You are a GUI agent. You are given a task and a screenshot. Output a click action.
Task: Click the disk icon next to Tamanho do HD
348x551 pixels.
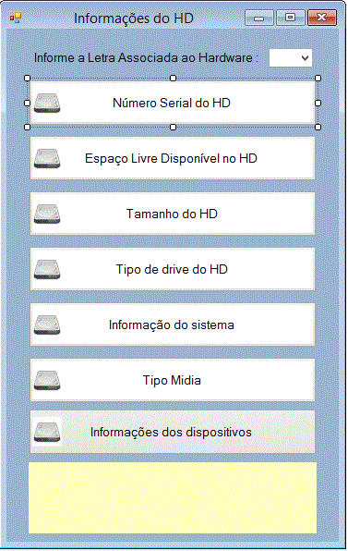coord(47,214)
